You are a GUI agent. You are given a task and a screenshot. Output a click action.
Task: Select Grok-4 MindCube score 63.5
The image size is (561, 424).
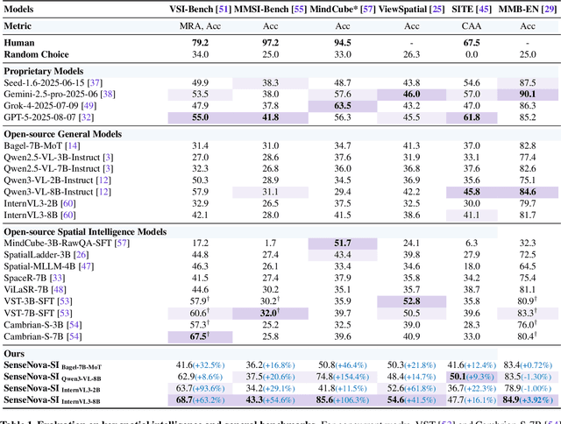tap(343, 106)
